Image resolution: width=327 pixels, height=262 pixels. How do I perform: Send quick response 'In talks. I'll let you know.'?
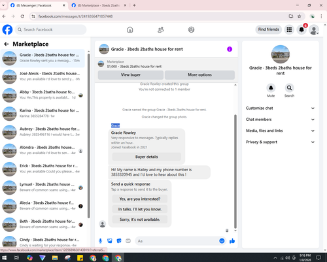[x=140, y=209]
